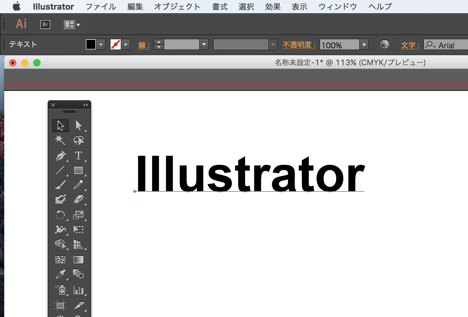Expand the fill color dropdown arrow
Viewport: 468px width, 317px height.
[101, 45]
